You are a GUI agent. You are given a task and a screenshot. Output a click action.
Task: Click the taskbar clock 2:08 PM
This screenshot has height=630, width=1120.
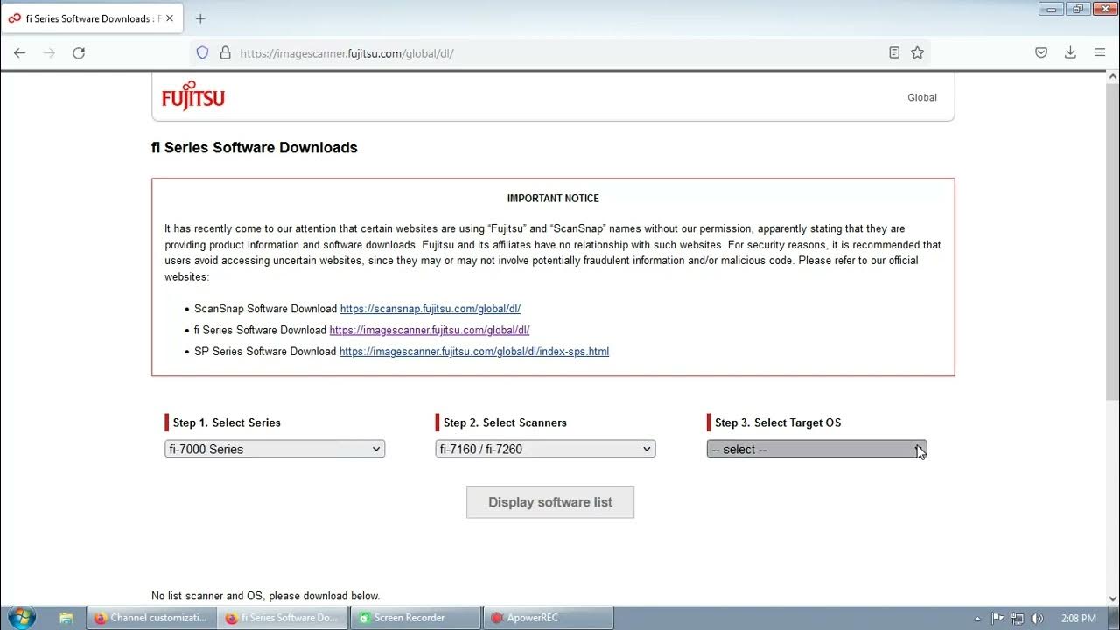[1077, 618]
